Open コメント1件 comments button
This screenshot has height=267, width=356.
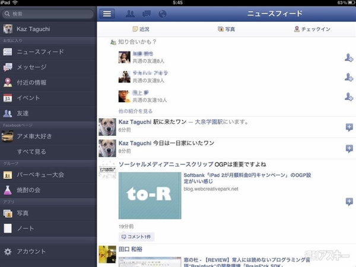tap(136, 237)
